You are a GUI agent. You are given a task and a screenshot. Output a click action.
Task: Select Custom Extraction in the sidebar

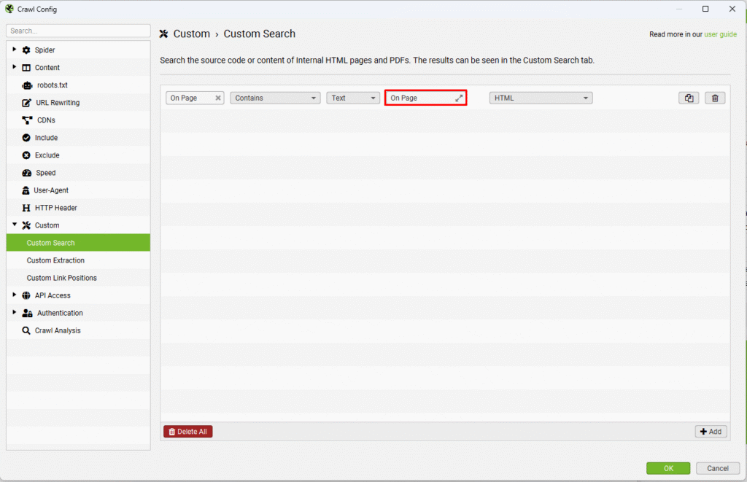click(55, 260)
